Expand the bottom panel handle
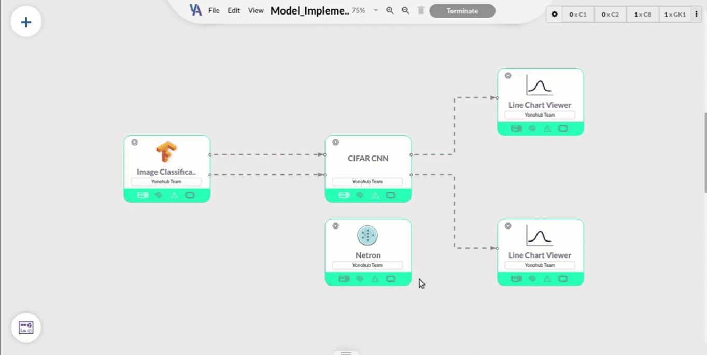Image resolution: width=707 pixels, height=355 pixels. (x=346, y=353)
